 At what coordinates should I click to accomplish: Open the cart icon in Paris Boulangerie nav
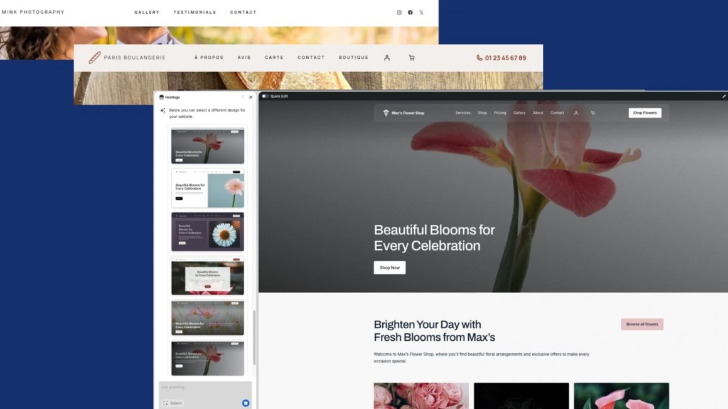tap(411, 58)
